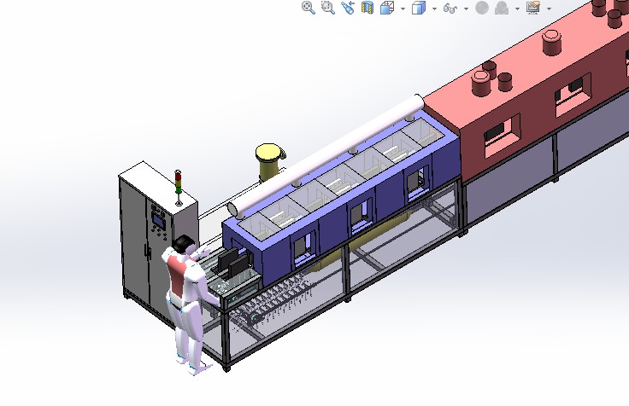Click the blue touchscreen panel on cabinet
The image size is (629, 406).
158,221
